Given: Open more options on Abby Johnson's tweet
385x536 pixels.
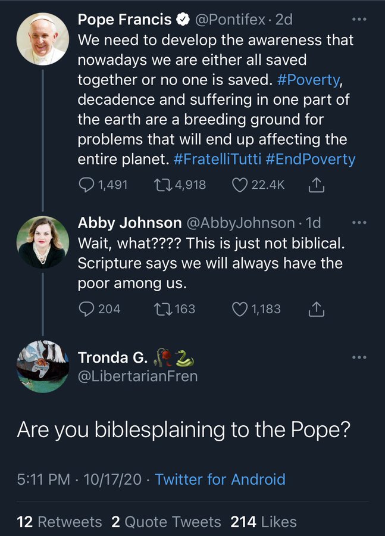Looking at the screenshot, I should (x=359, y=223).
